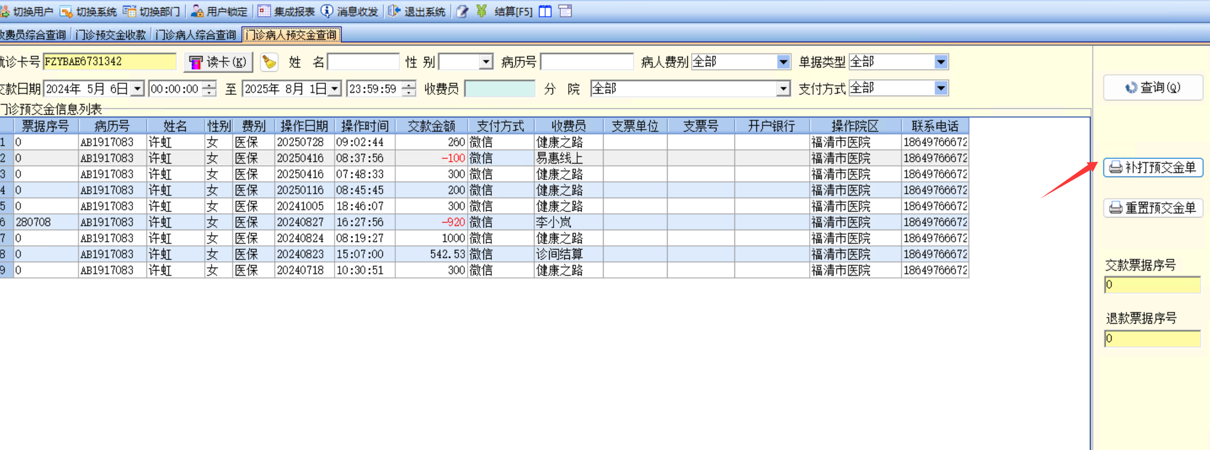1210x450 pixels.
Task: Open the 单据类型 dropdown
Action: (x=941, y=62)
